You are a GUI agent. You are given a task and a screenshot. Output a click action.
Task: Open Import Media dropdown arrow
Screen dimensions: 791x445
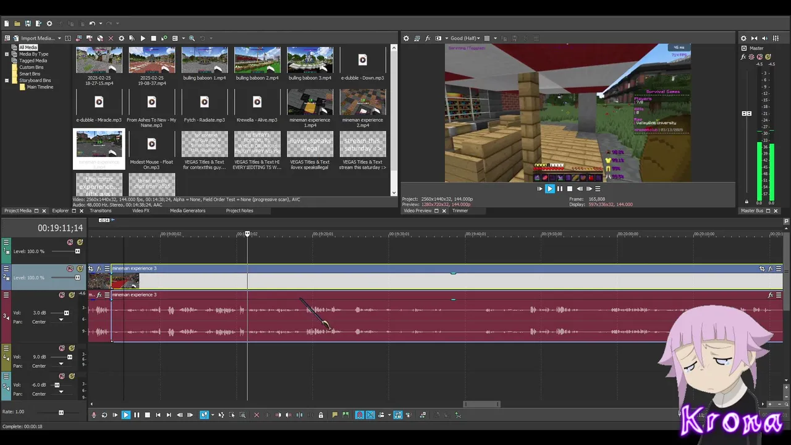(59, 38)
